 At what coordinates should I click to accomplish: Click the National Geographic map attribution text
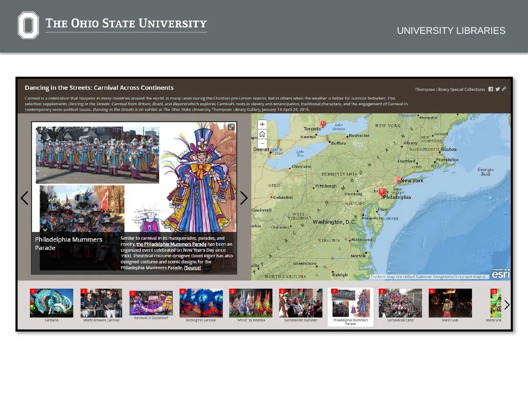[x=429, y=277]
